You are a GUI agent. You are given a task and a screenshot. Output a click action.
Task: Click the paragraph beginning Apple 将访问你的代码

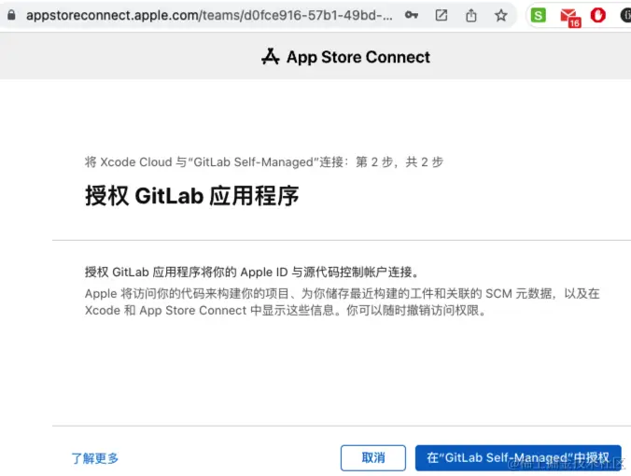pos(342,301)
